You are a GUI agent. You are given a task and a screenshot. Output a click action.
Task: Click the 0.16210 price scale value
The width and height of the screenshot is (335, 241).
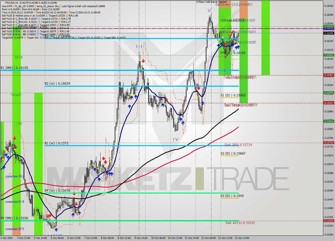329,50
